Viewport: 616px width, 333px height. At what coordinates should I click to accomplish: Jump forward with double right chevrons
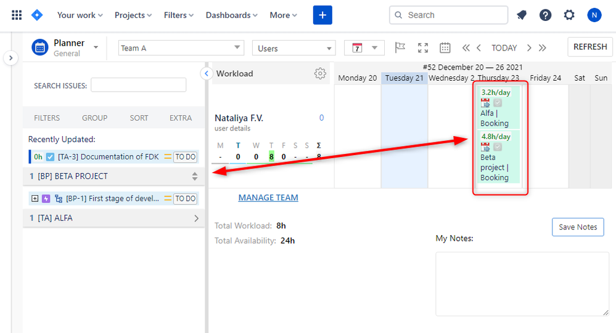(x=543, y=48)
